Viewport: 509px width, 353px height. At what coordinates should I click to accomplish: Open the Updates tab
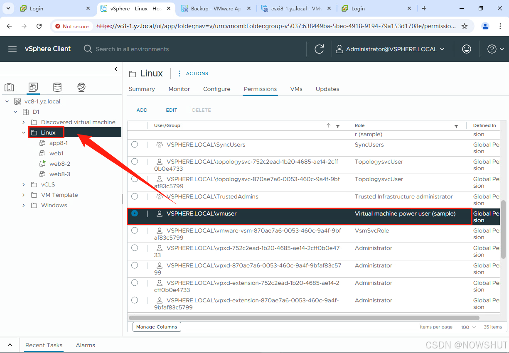[327, 89]
